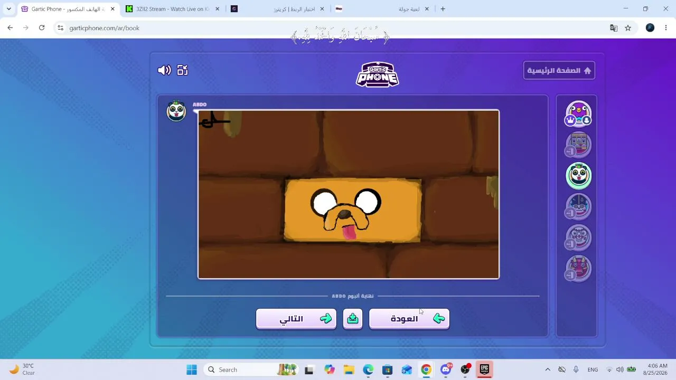Select the pink horned demon player avatar
The image size is (676, 380).
[x=578, y=269]
